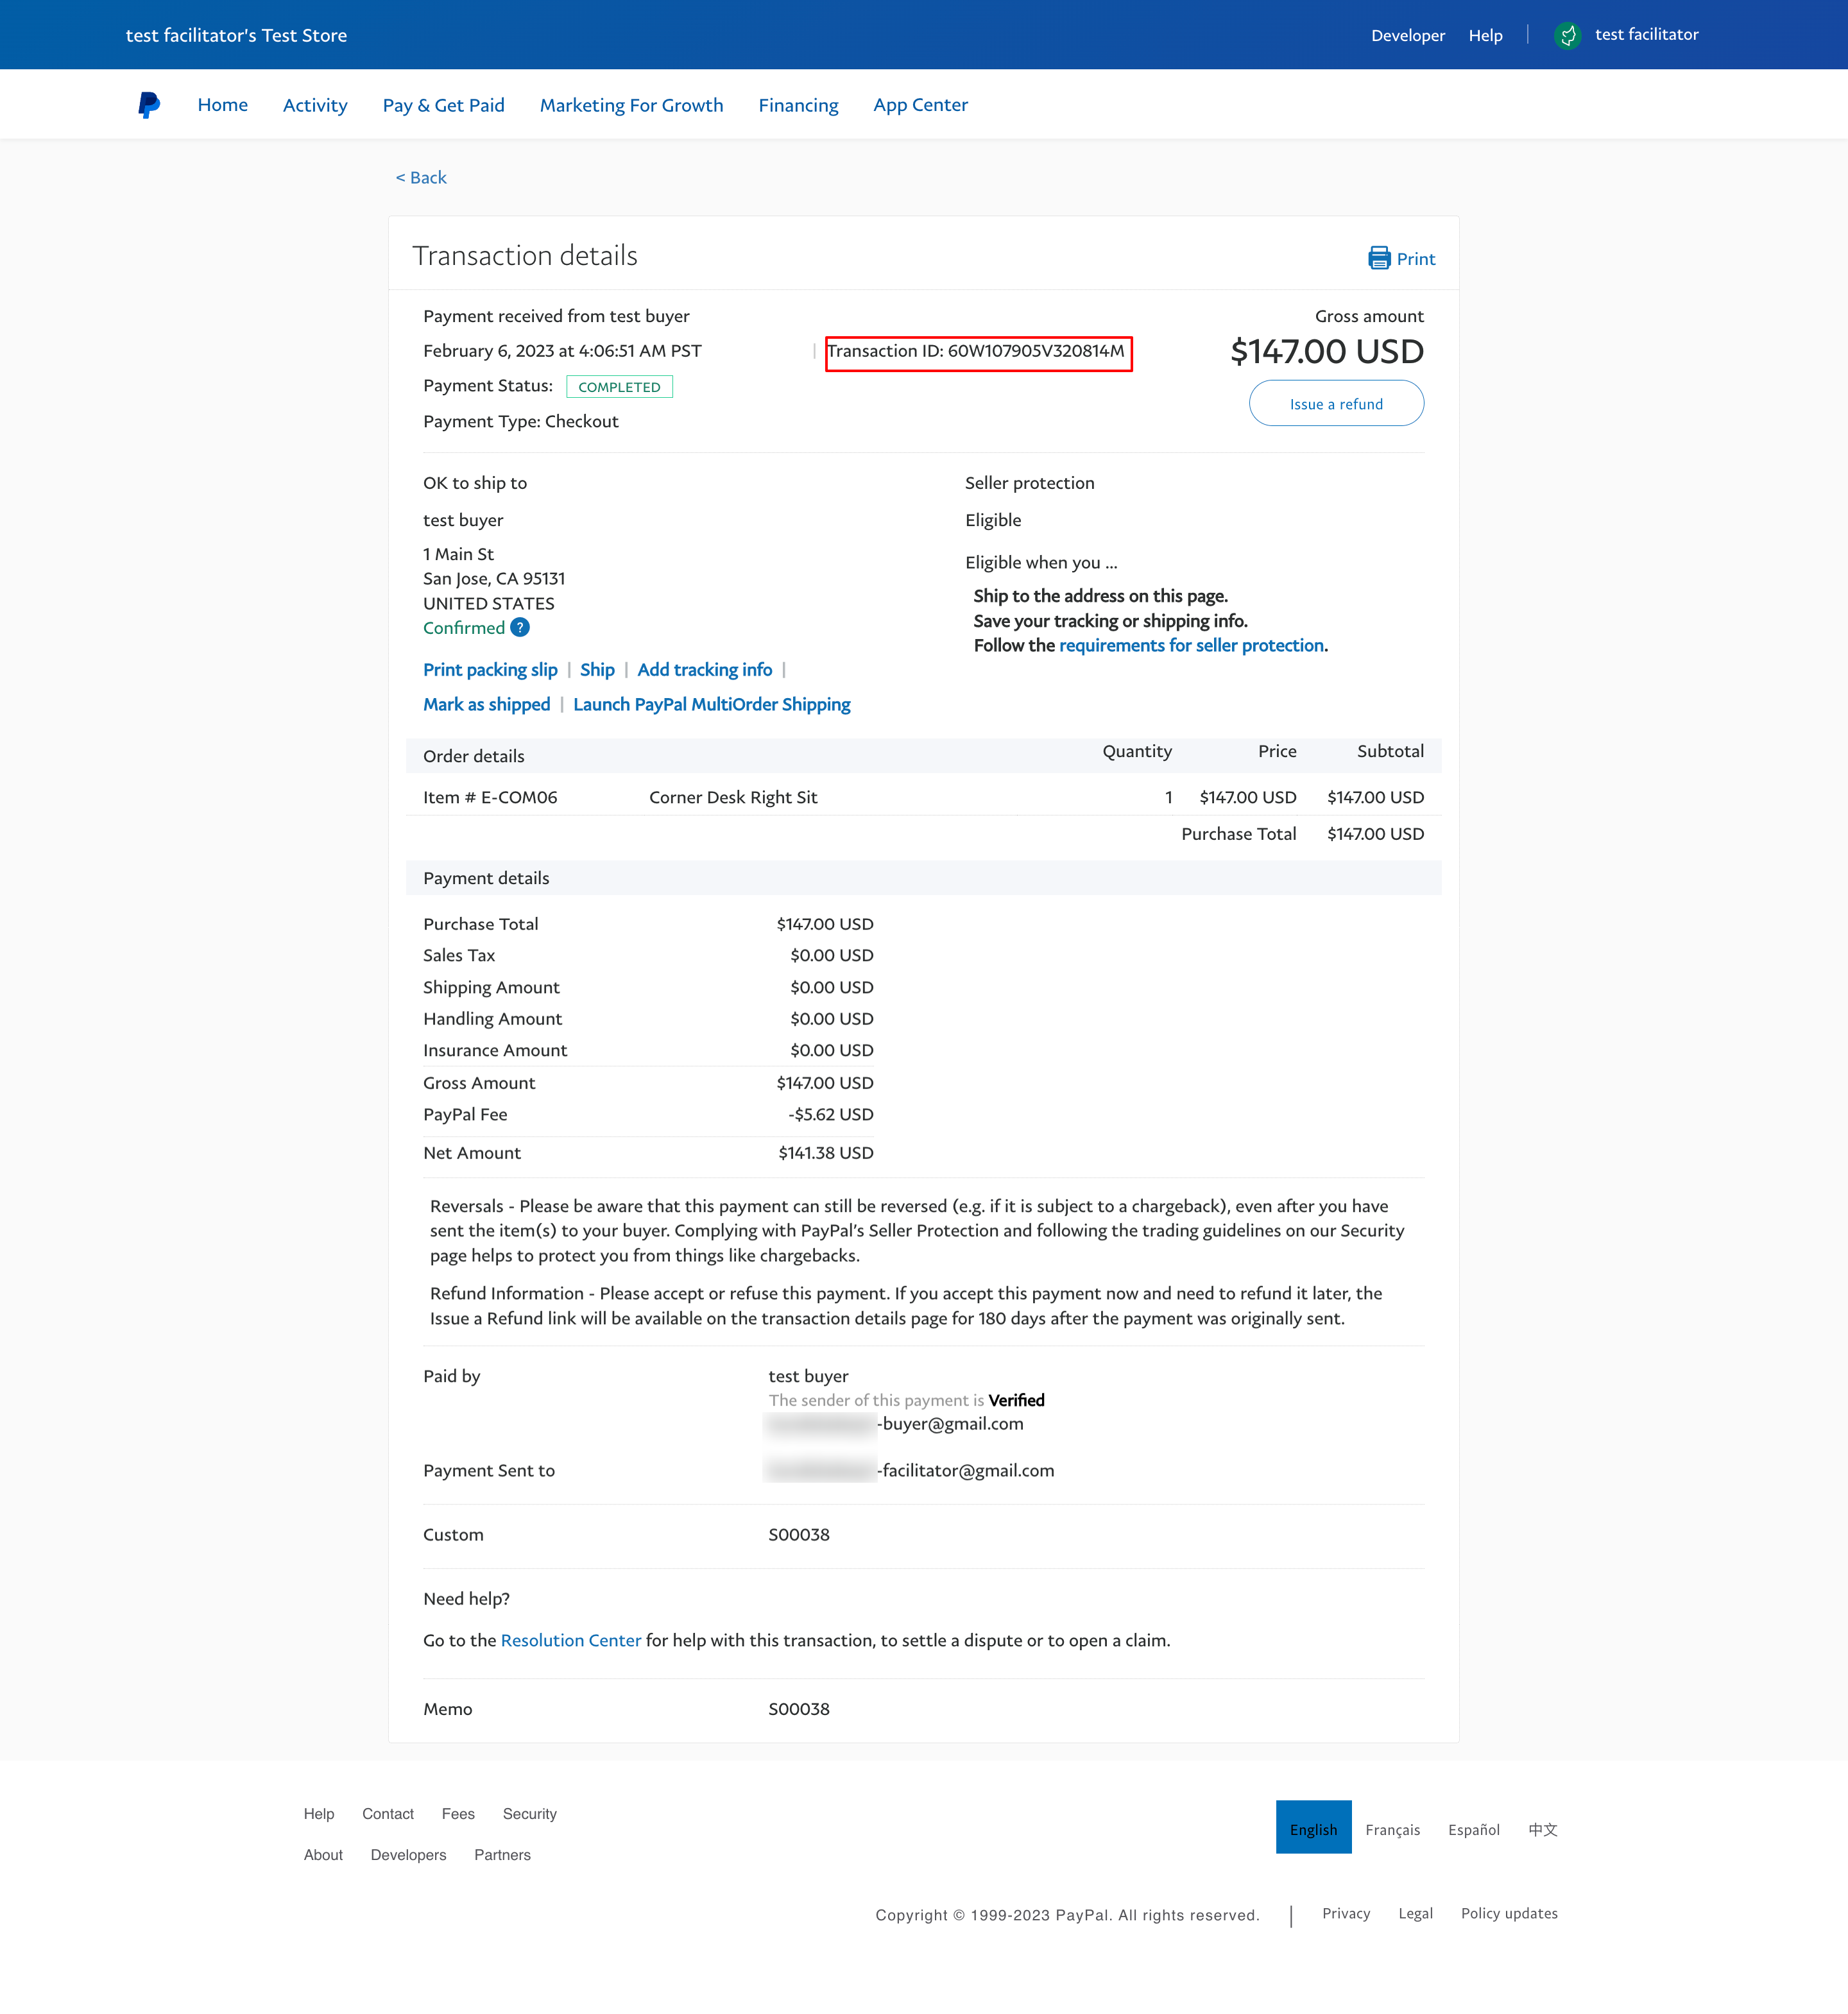
Task: Switch language to Español
Action: point(1473,1829)
